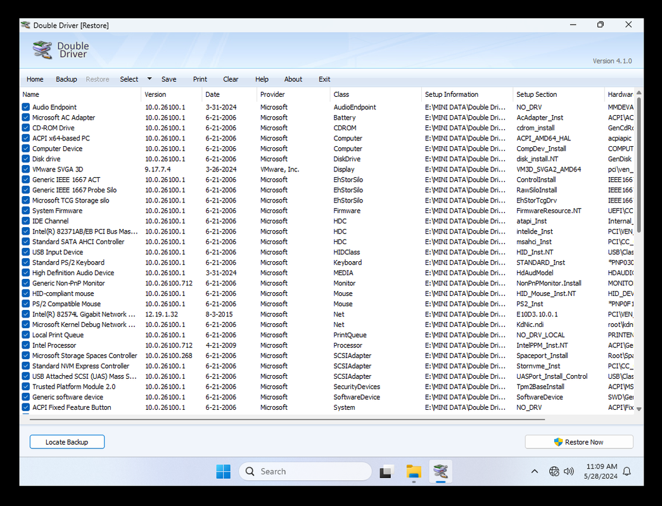The image size is (662, 506).
Task: Toggle Standard PS/2 Keyboard checkbox
Action: click(x=26, y=262)
